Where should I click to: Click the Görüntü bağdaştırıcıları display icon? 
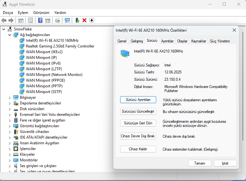click(16, 126)
